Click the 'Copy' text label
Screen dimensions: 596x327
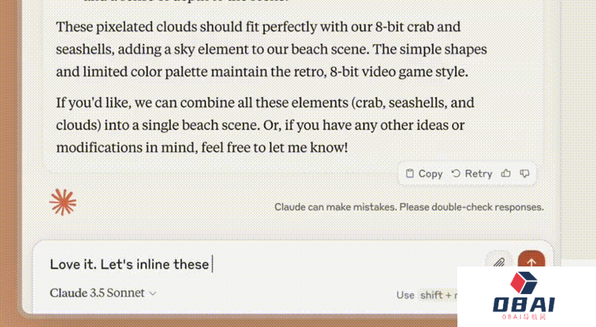click(431, 174)
